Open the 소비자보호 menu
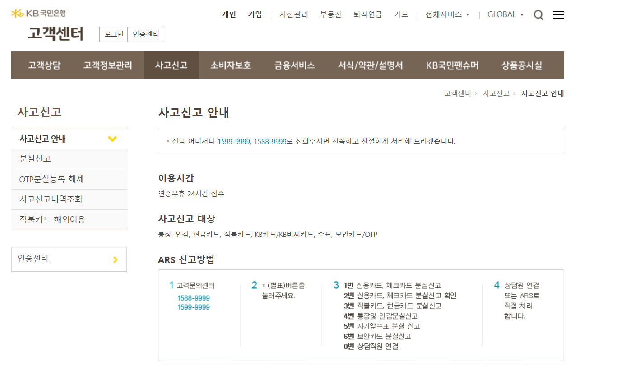Viewport: 626px width, 366px height. (231, 65)
